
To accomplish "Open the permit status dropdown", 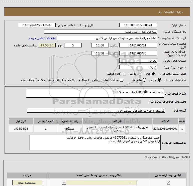I will (x=99, y=183).
